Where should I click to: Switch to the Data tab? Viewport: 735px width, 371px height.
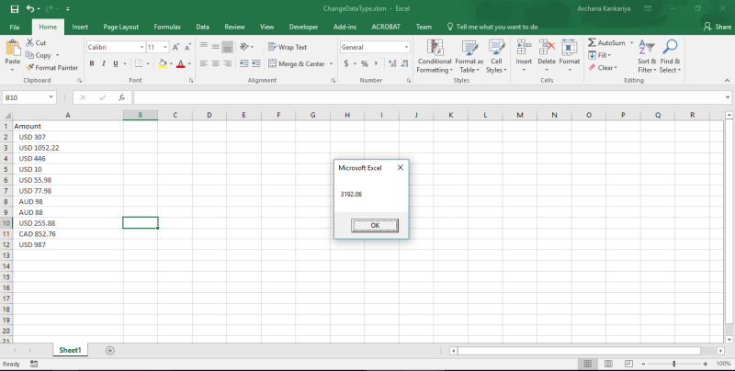coord(202,28)
